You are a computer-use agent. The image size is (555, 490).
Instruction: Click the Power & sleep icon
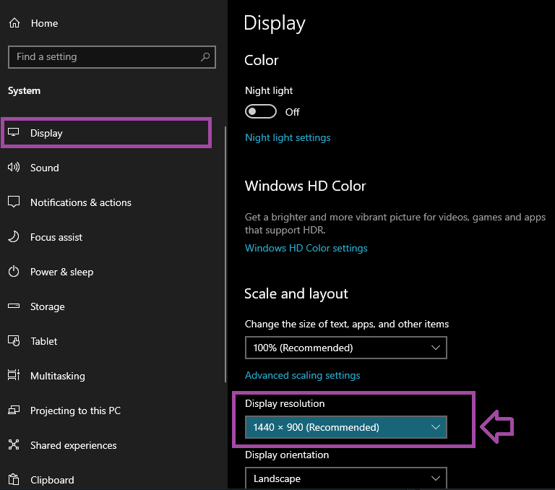[x=14, y=272]
